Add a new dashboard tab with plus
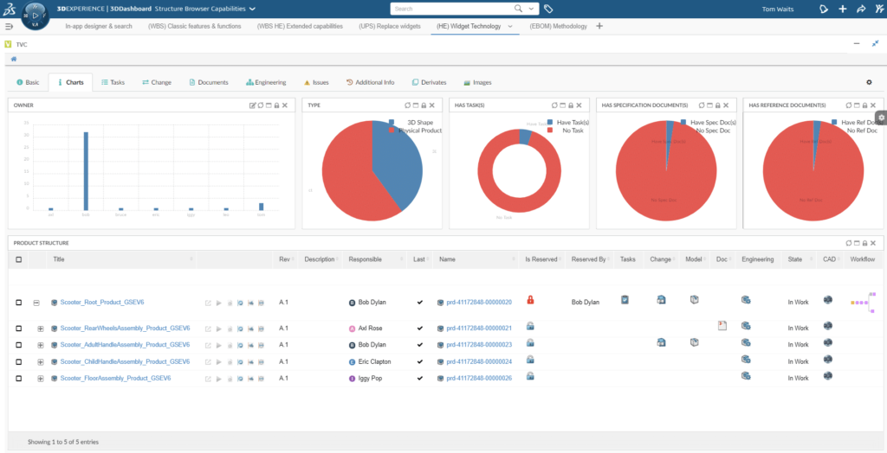This screenshot has width=887, height=453. click(x=599, y=26)
